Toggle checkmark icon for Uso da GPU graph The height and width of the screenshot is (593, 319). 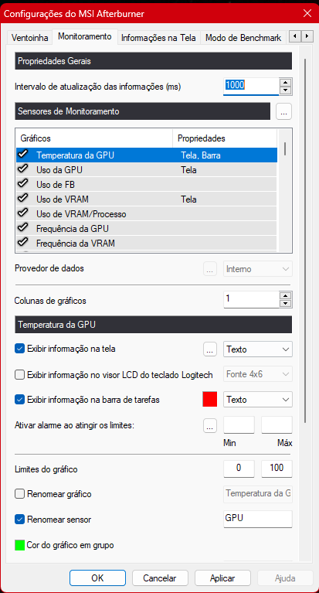pyautogui.click(x=23, y=169)
